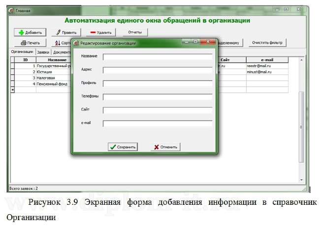Screen dimensions: 321x227
Task: Maximize the Редактирование организации dialog
Action: click(195, 41)
